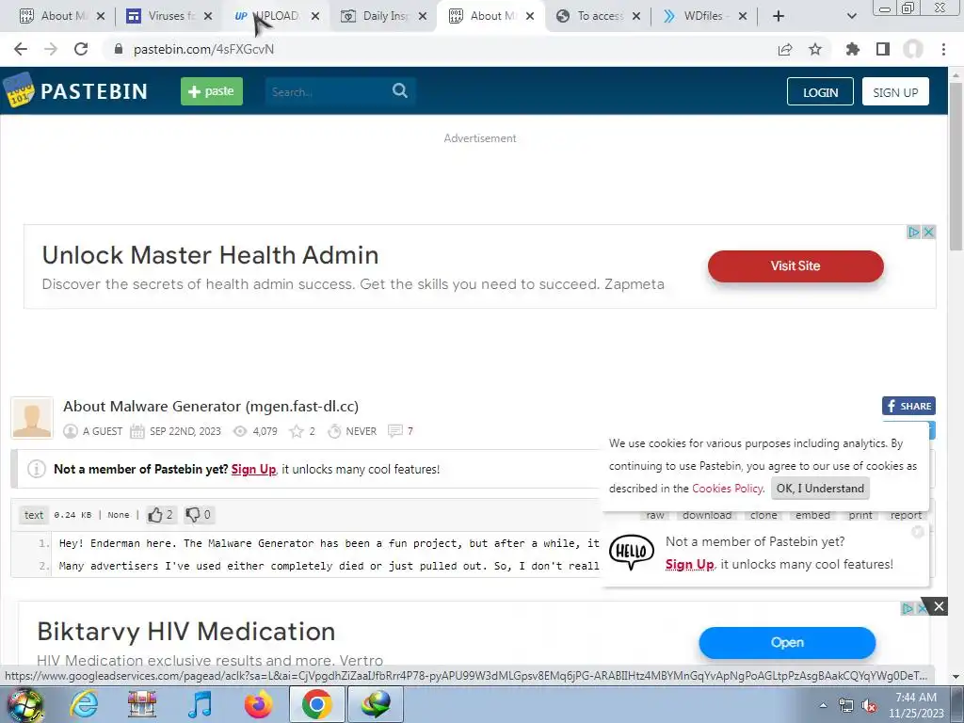Click the AdChoices icon on the top ad
964x723 pixels.
pyautogui.click(x=913, y=232)
